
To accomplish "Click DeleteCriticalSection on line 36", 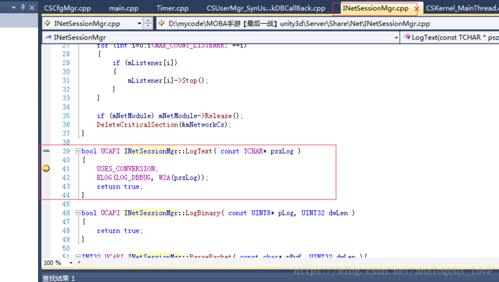I will click(137, 124).
